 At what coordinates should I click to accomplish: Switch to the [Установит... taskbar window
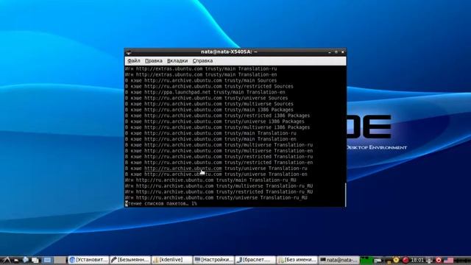tap(88, 260)
